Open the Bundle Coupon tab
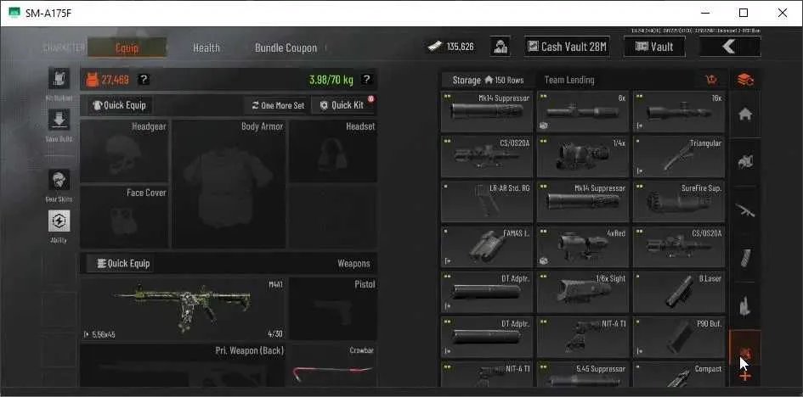This screenshot has width=803, height=397. tap(286, 48)
